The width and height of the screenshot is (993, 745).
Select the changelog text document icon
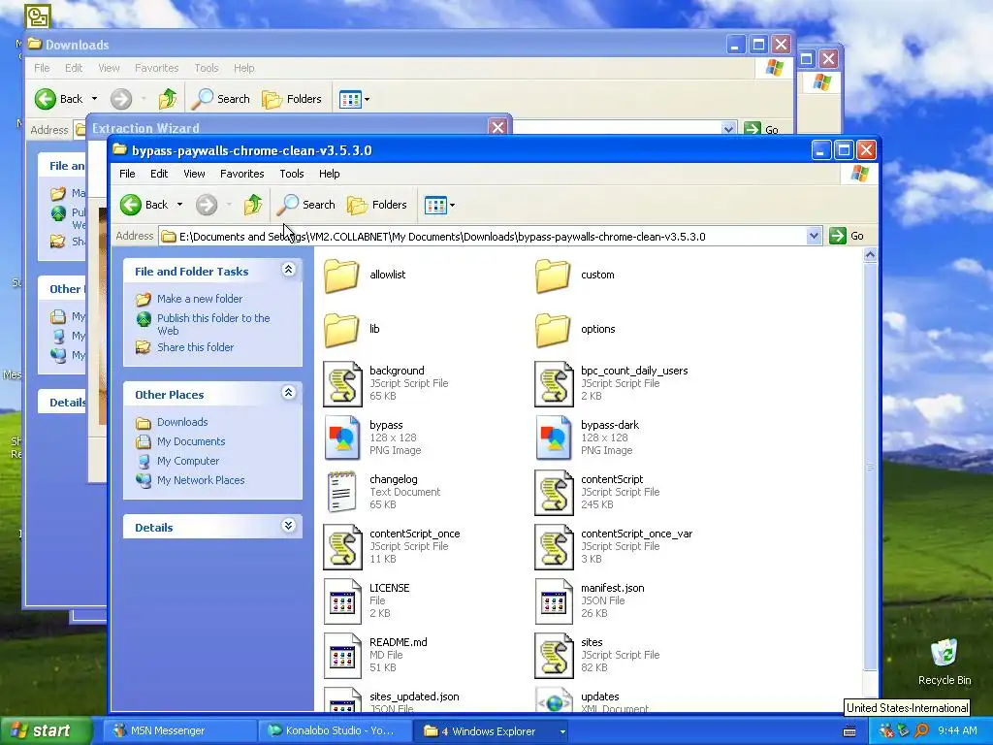tap(342, 492)
